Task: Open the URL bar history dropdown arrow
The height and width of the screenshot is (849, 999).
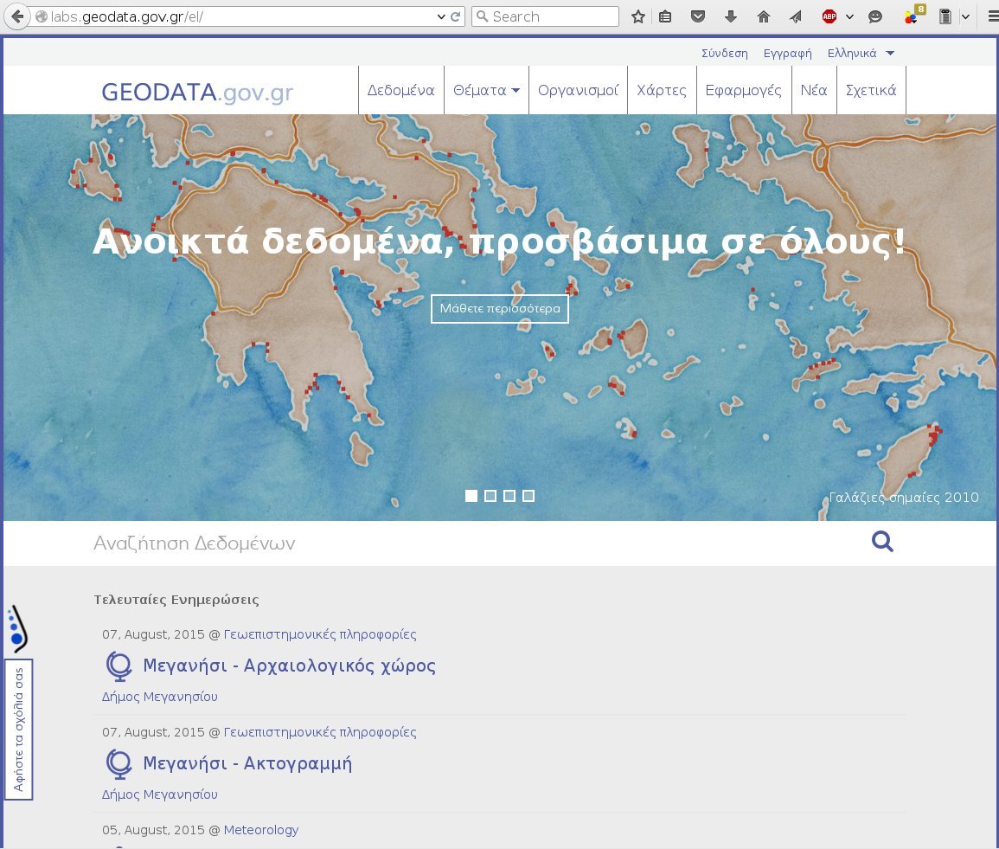Action: (441, 16)
